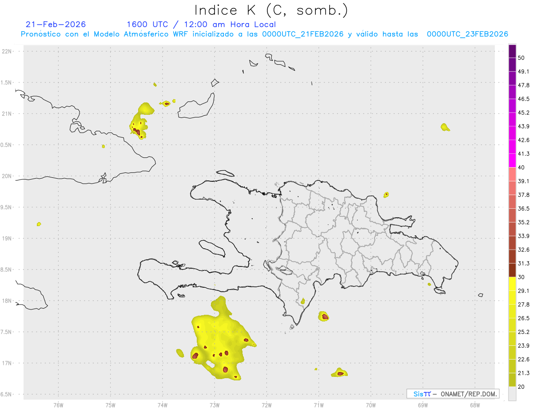Click the "43.9" value on the color scale
533x411 pixels.
tap(524, 126)
